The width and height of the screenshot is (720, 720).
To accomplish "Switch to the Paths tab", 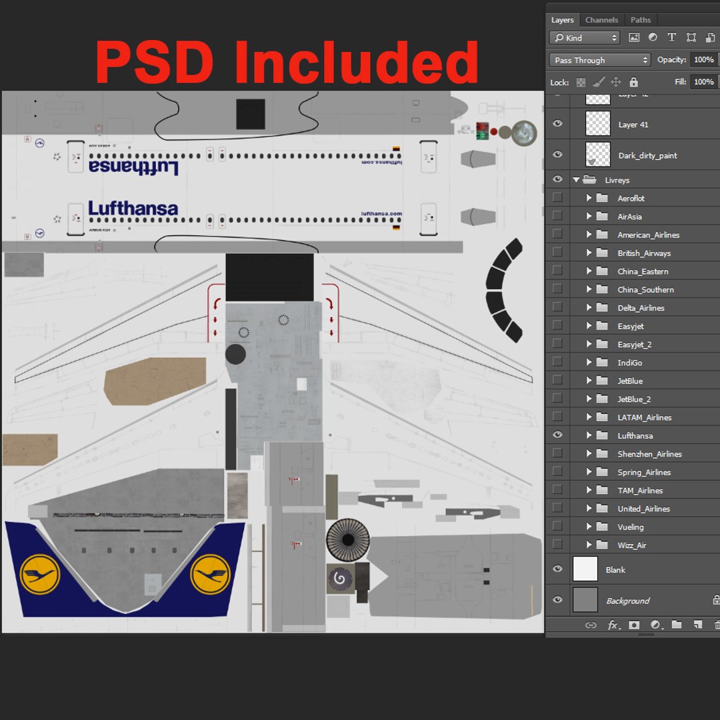I will (640, 20).
